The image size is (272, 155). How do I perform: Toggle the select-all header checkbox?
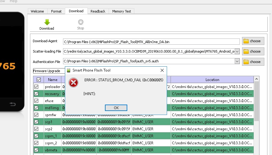point(39,80)
